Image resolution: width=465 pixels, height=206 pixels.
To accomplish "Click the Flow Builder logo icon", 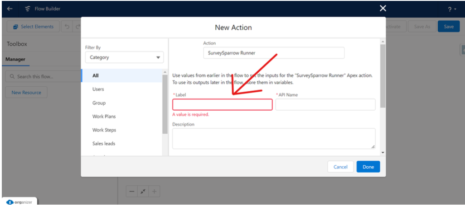I will [28, 9].
